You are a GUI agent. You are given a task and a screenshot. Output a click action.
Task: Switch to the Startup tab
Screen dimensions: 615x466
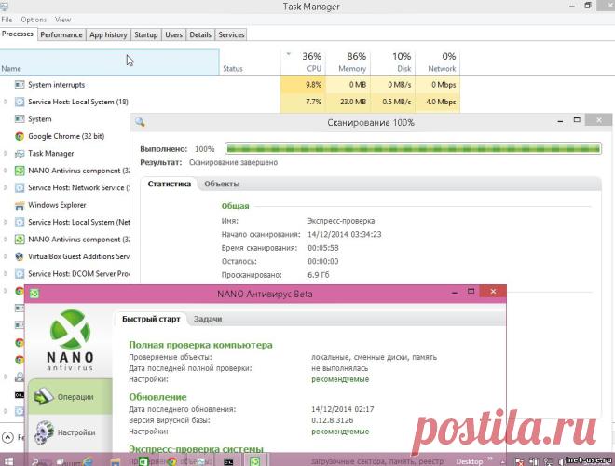click(x=146, y=34)
